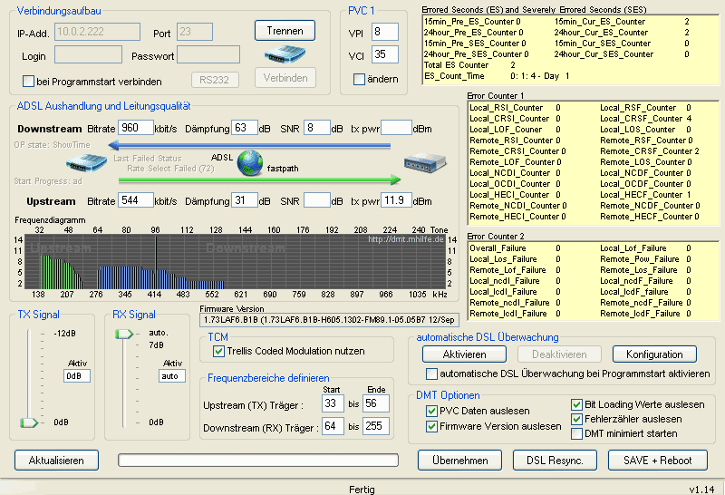Toggle automatic DSL monitoring at program start
This screenshot has width=725, height=495.
[431, 374]
